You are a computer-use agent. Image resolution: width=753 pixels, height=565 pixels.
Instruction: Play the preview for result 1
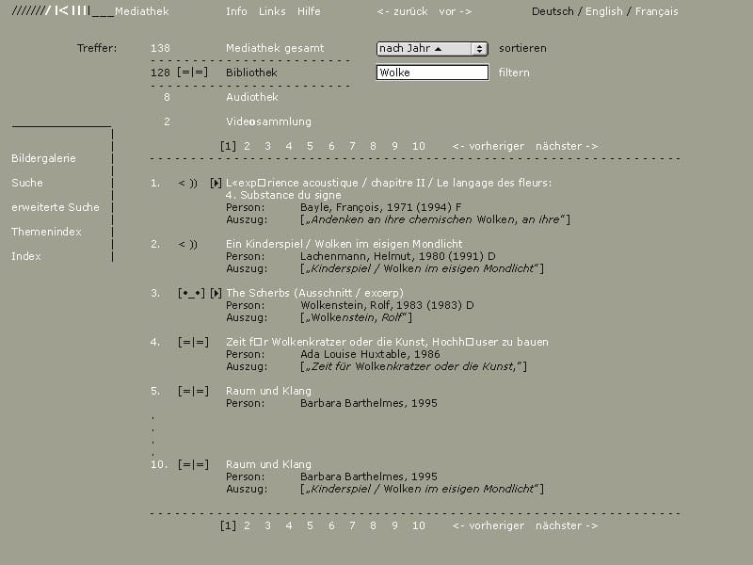click(x=216, y=183)
